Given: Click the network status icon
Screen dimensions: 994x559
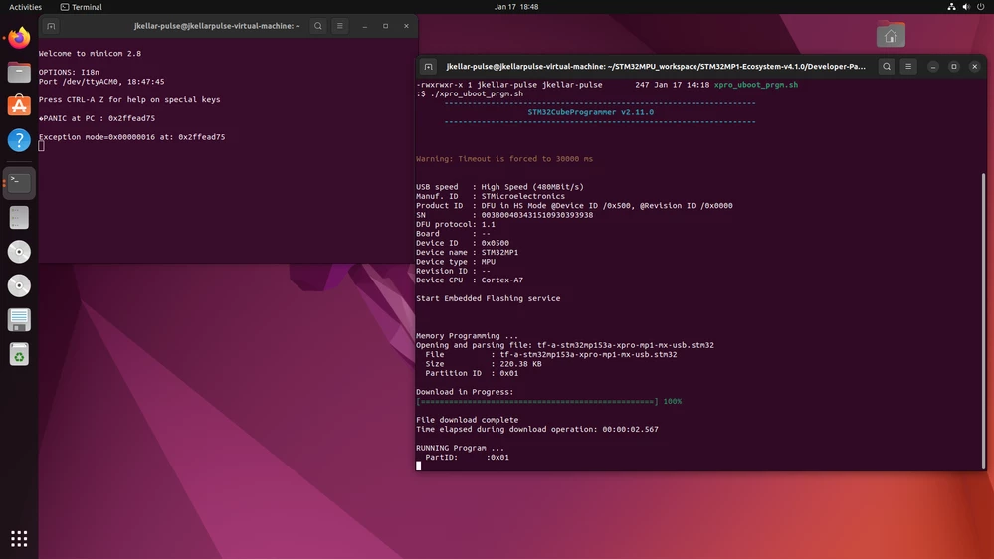Looking at the screenshot, I should (x=951, y=7).
